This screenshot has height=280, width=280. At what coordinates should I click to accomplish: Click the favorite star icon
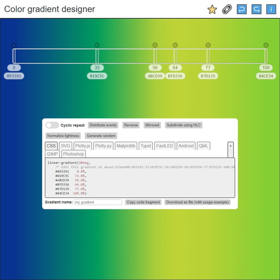click(x=212, y=9)
